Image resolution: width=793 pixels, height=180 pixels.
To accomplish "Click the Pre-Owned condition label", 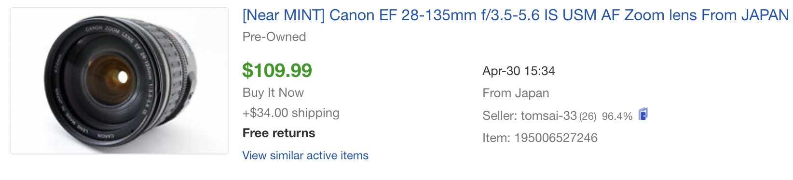I will pos(274,37).
